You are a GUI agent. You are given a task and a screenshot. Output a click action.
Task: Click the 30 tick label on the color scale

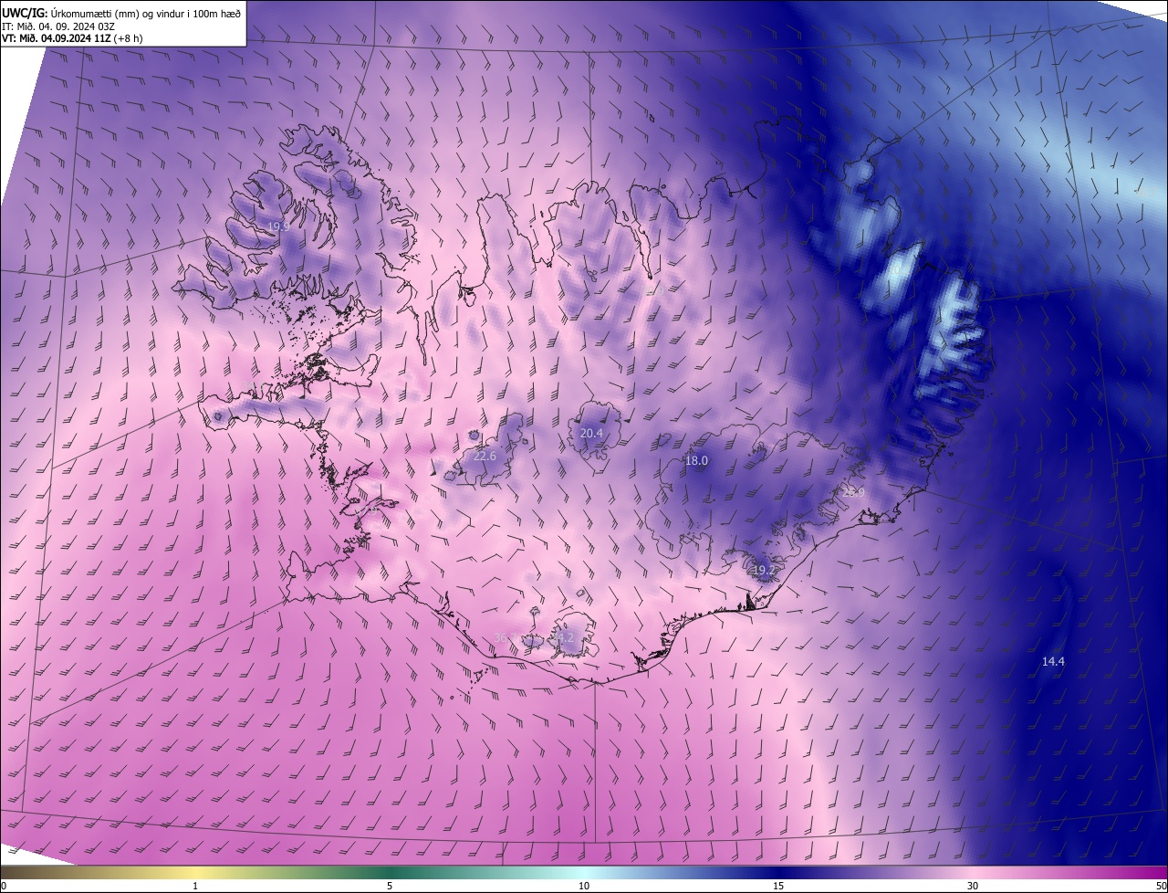tap(973, 886)
